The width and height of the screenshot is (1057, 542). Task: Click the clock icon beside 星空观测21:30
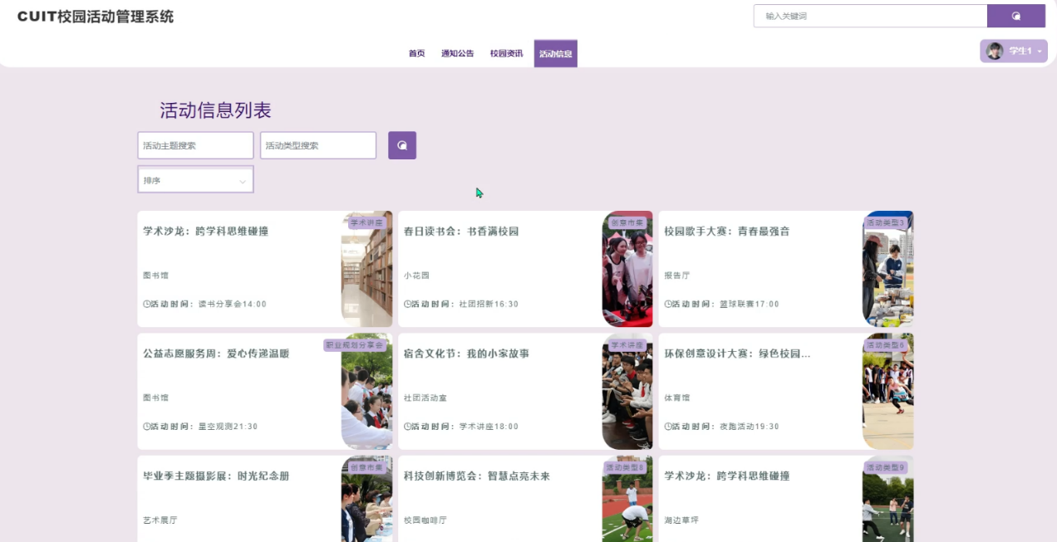[x=146, y=427]
